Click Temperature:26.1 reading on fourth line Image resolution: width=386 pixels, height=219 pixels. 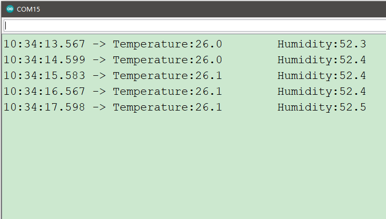click(167, 92)
